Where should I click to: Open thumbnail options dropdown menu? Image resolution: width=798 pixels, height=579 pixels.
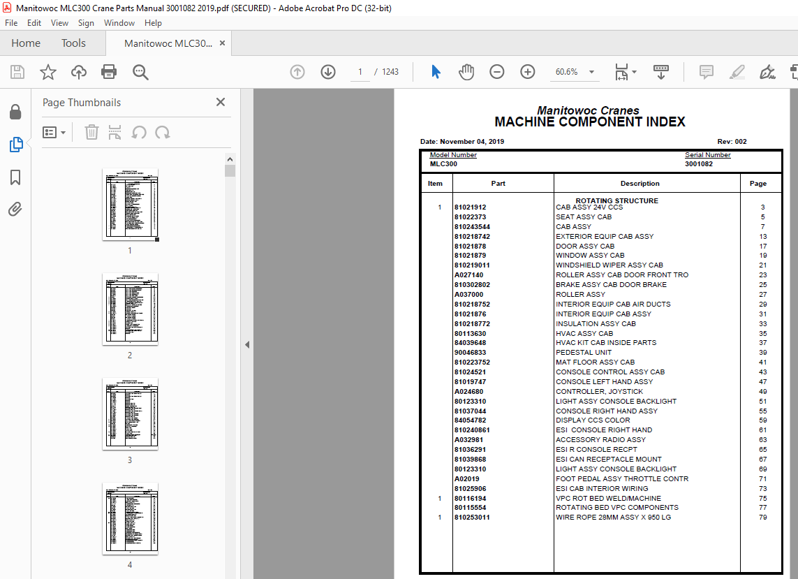[x=54, y=133]
